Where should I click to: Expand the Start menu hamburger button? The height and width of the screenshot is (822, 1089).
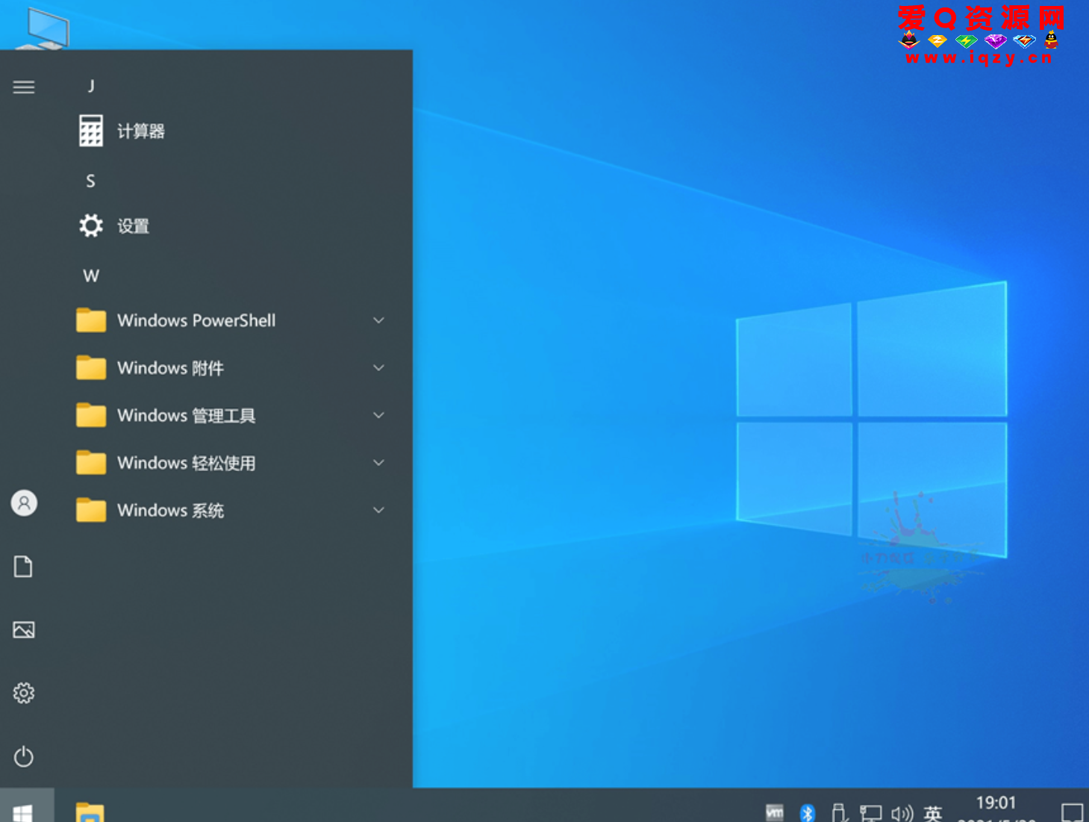tap(24, 87)
